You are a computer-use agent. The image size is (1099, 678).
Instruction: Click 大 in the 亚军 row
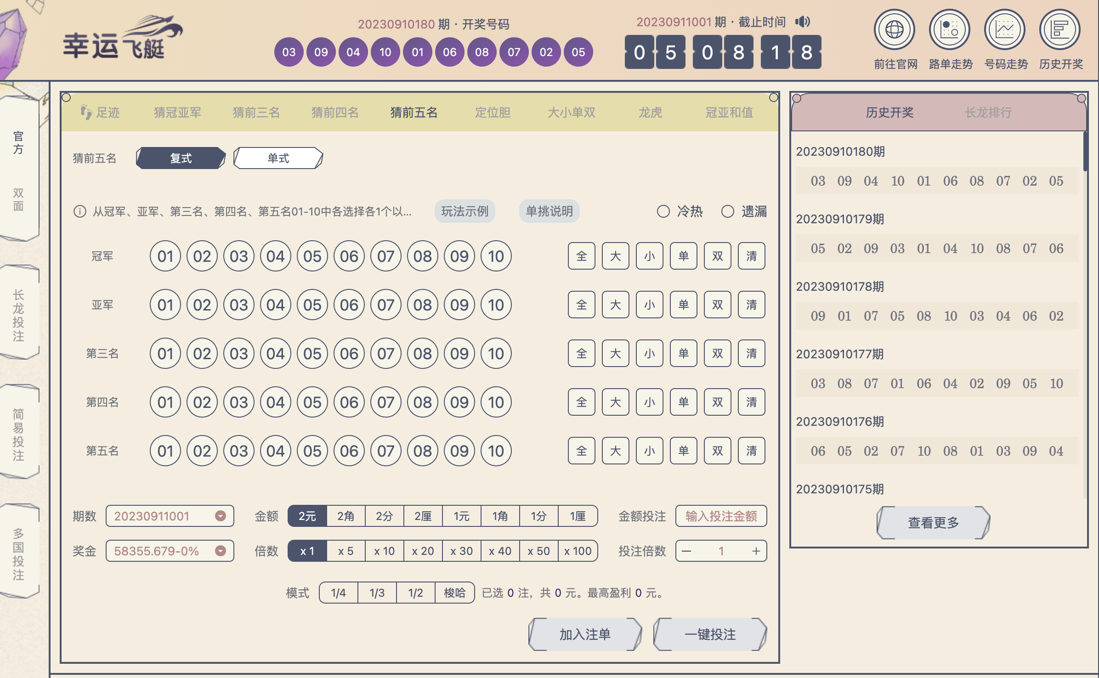pyautogui.click(x=616, y=305)
